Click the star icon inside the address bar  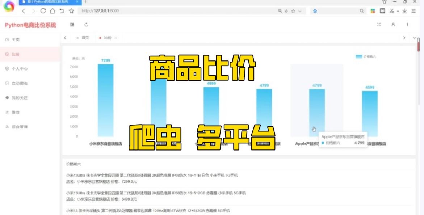pos(293,11)
